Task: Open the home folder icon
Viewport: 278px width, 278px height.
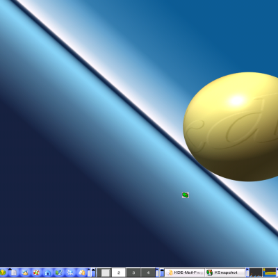Action: coord(48,272)
